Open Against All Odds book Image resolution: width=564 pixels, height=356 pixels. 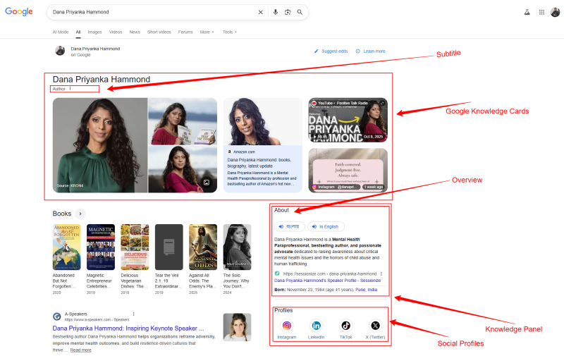click(x=203, y=247)
